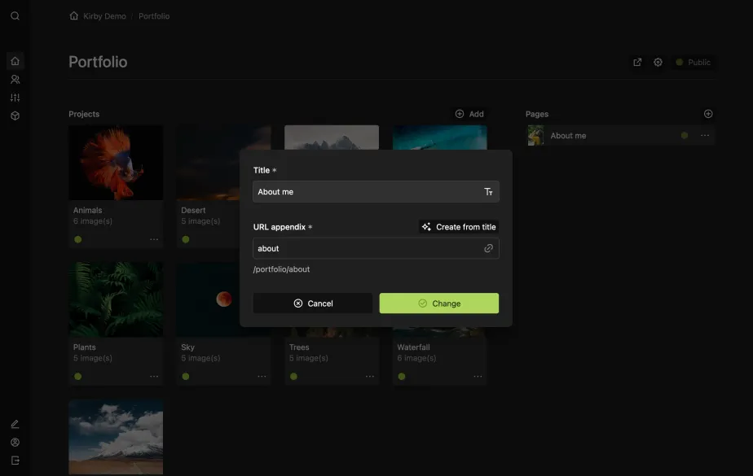Click the search icon in the sidebar
The image size is (753, 476).
point(15,16)
